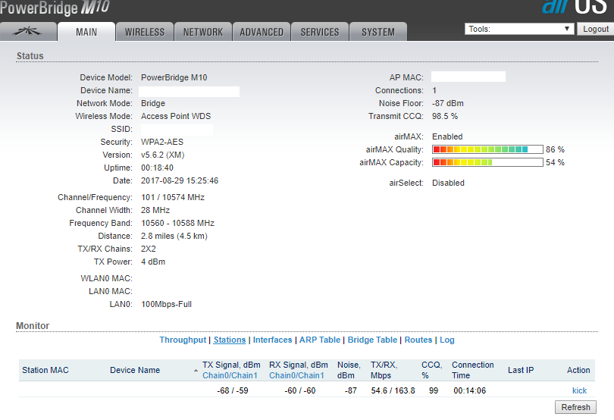This screenshot has width=614, height=420.
Task: Select the -60 / -60 RX signal value
Action: pyautogui.click(x=300, y=390)
